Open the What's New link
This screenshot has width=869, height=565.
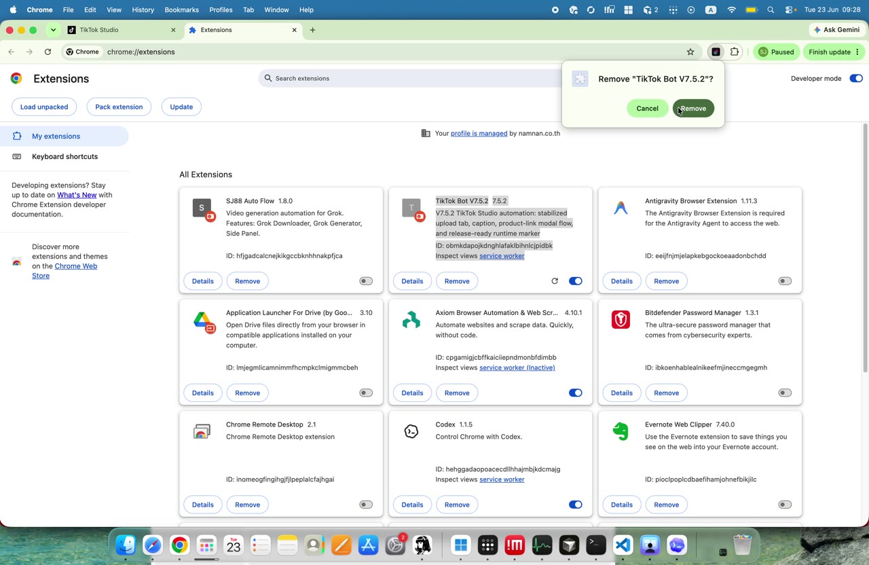(77, 195)
